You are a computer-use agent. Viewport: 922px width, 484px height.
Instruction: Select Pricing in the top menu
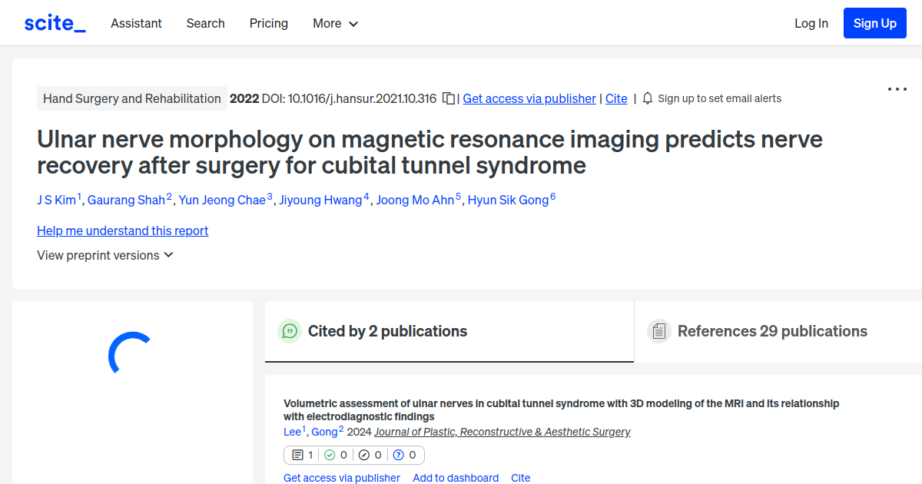268,24
